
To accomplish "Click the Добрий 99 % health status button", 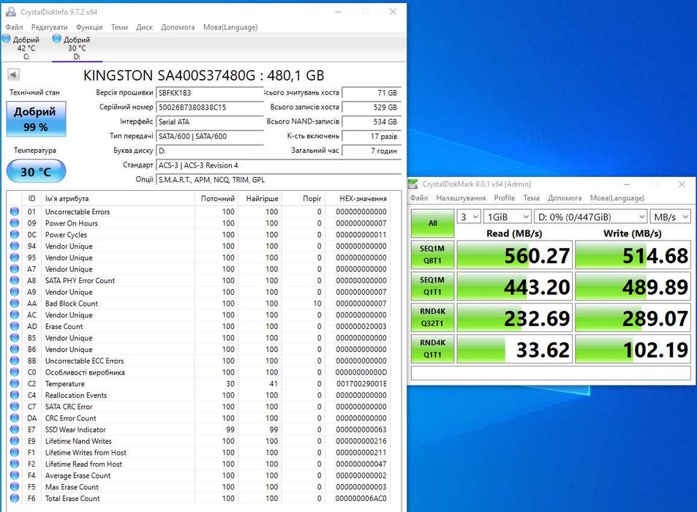I will 36,118.
